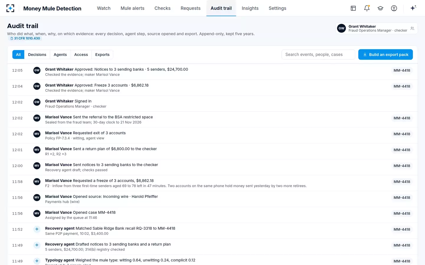Filter audit trail by Agents
Image resolution: width=425 pixels, height=265 pixels.
(60, 54)
